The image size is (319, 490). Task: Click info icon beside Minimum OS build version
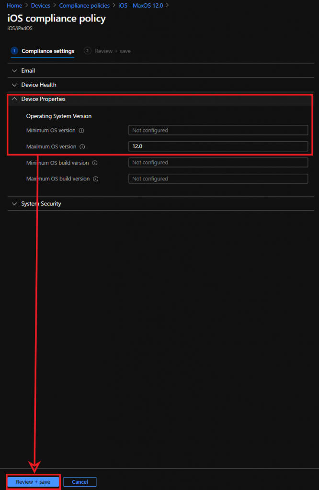coord(95,163)
